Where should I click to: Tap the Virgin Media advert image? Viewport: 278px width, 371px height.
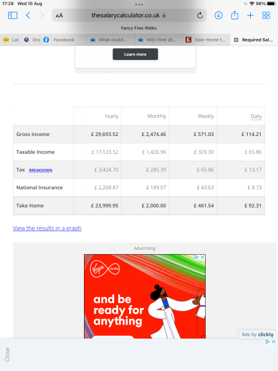145,296
